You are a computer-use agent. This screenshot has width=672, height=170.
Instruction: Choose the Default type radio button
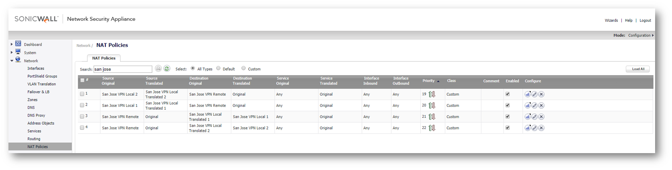tap(218, 68)
